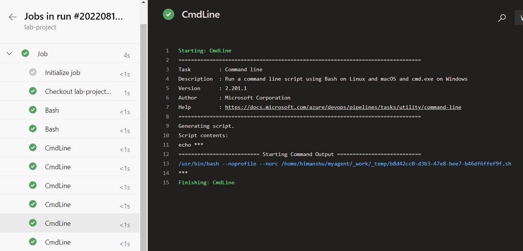Viewport: 523px width, 251px height.
Task: Click line number 13 in log gutter
Action: 166,164
